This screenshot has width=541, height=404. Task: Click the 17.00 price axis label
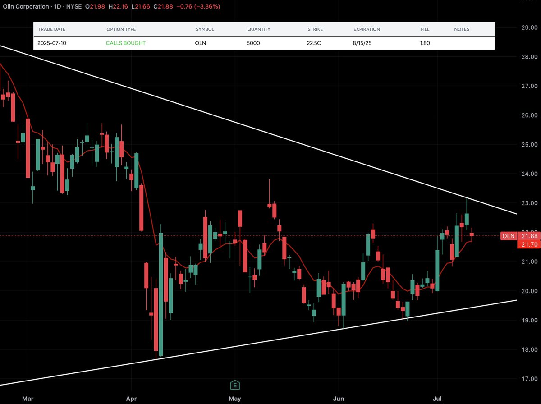point(528,379)
